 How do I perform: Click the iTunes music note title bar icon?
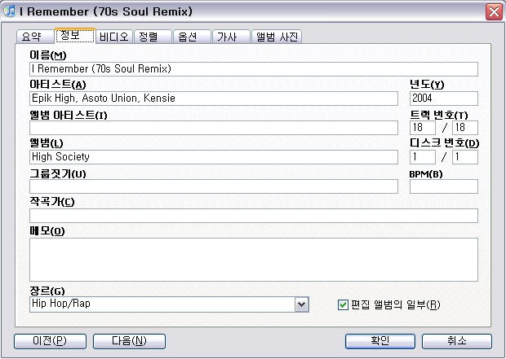click(9, 11)
